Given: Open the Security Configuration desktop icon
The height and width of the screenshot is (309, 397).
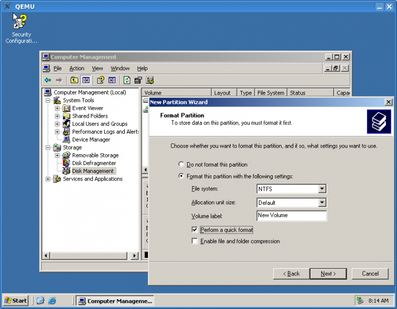Looking at the screenshot, I should point(21,22).
